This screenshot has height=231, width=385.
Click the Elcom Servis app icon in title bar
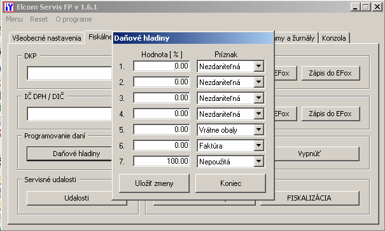point(9,7)
